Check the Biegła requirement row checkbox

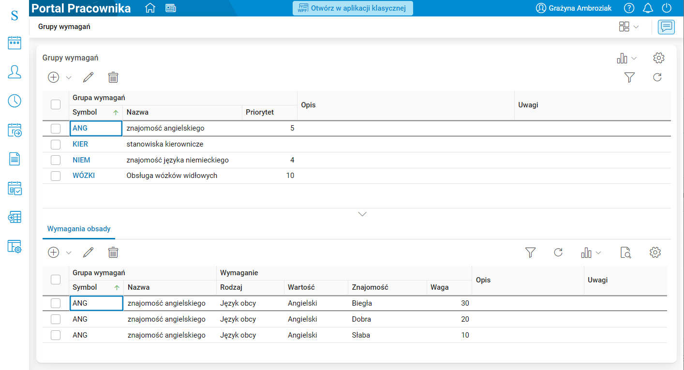coord(56,303)
